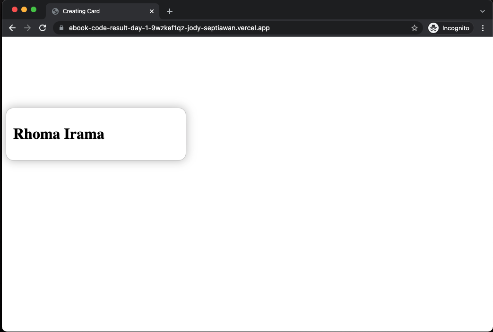Reload the current page
This screenshot has width=493, height=332.
43,28
